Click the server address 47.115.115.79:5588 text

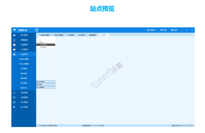(97, 126)
